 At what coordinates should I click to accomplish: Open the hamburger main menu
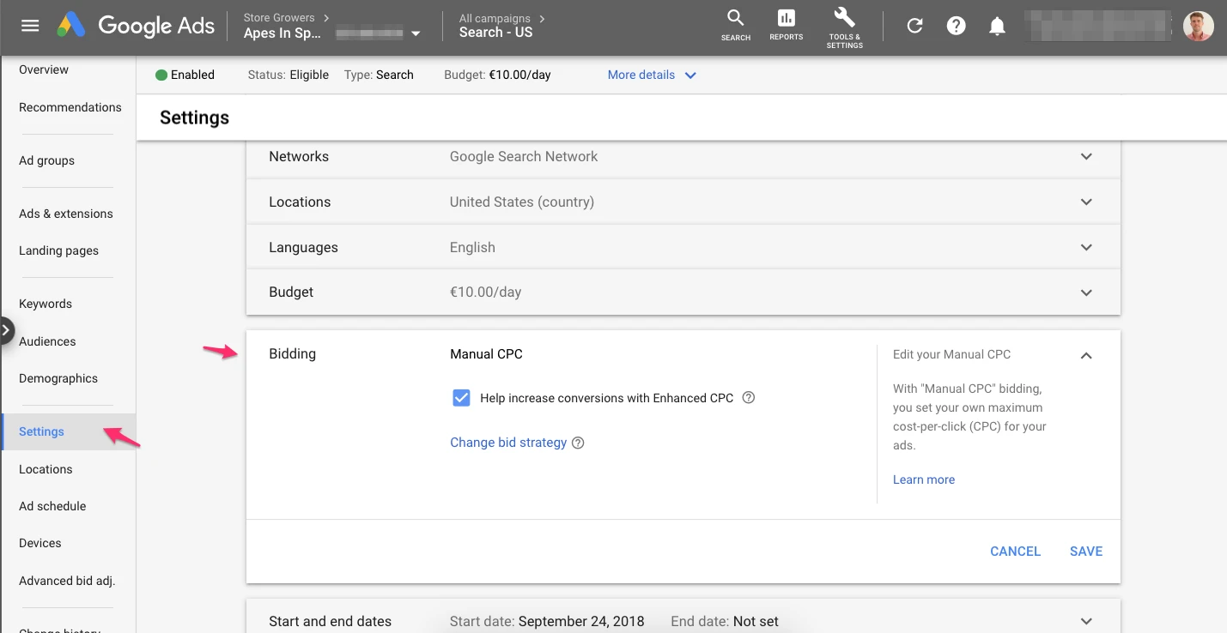30,26
